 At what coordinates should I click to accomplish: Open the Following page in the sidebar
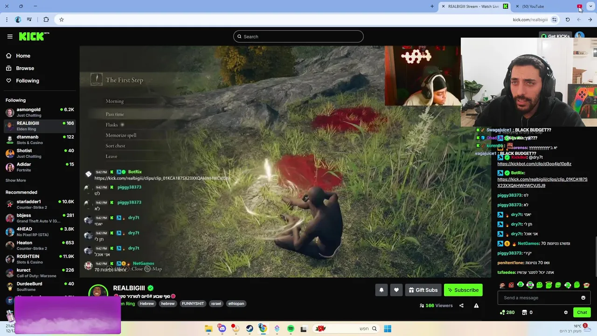click(x=22, y=81)
